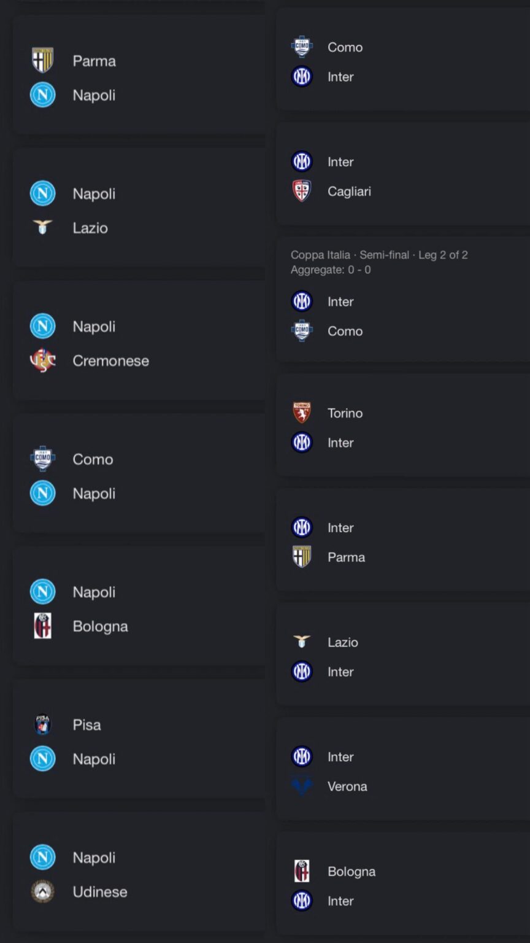Select the Bologna crest icon
Image resolution: width=530 pixels, height=943 pixels.
[42, 626]
